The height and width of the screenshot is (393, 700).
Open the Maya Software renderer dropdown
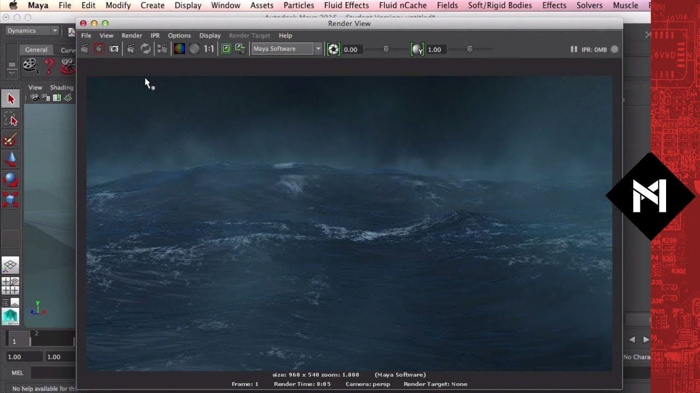[x=318, y=49]
